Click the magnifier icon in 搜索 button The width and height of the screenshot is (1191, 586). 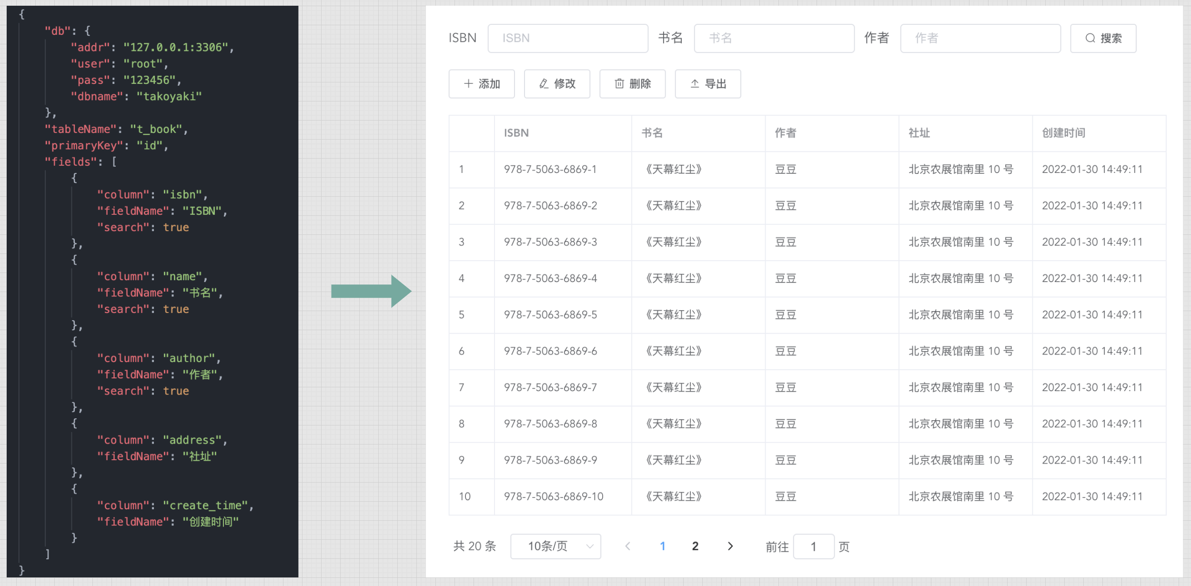1090,38
